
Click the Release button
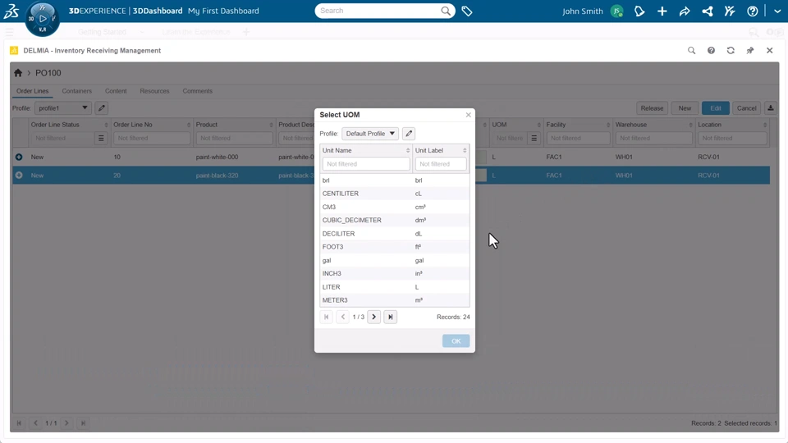652,108
